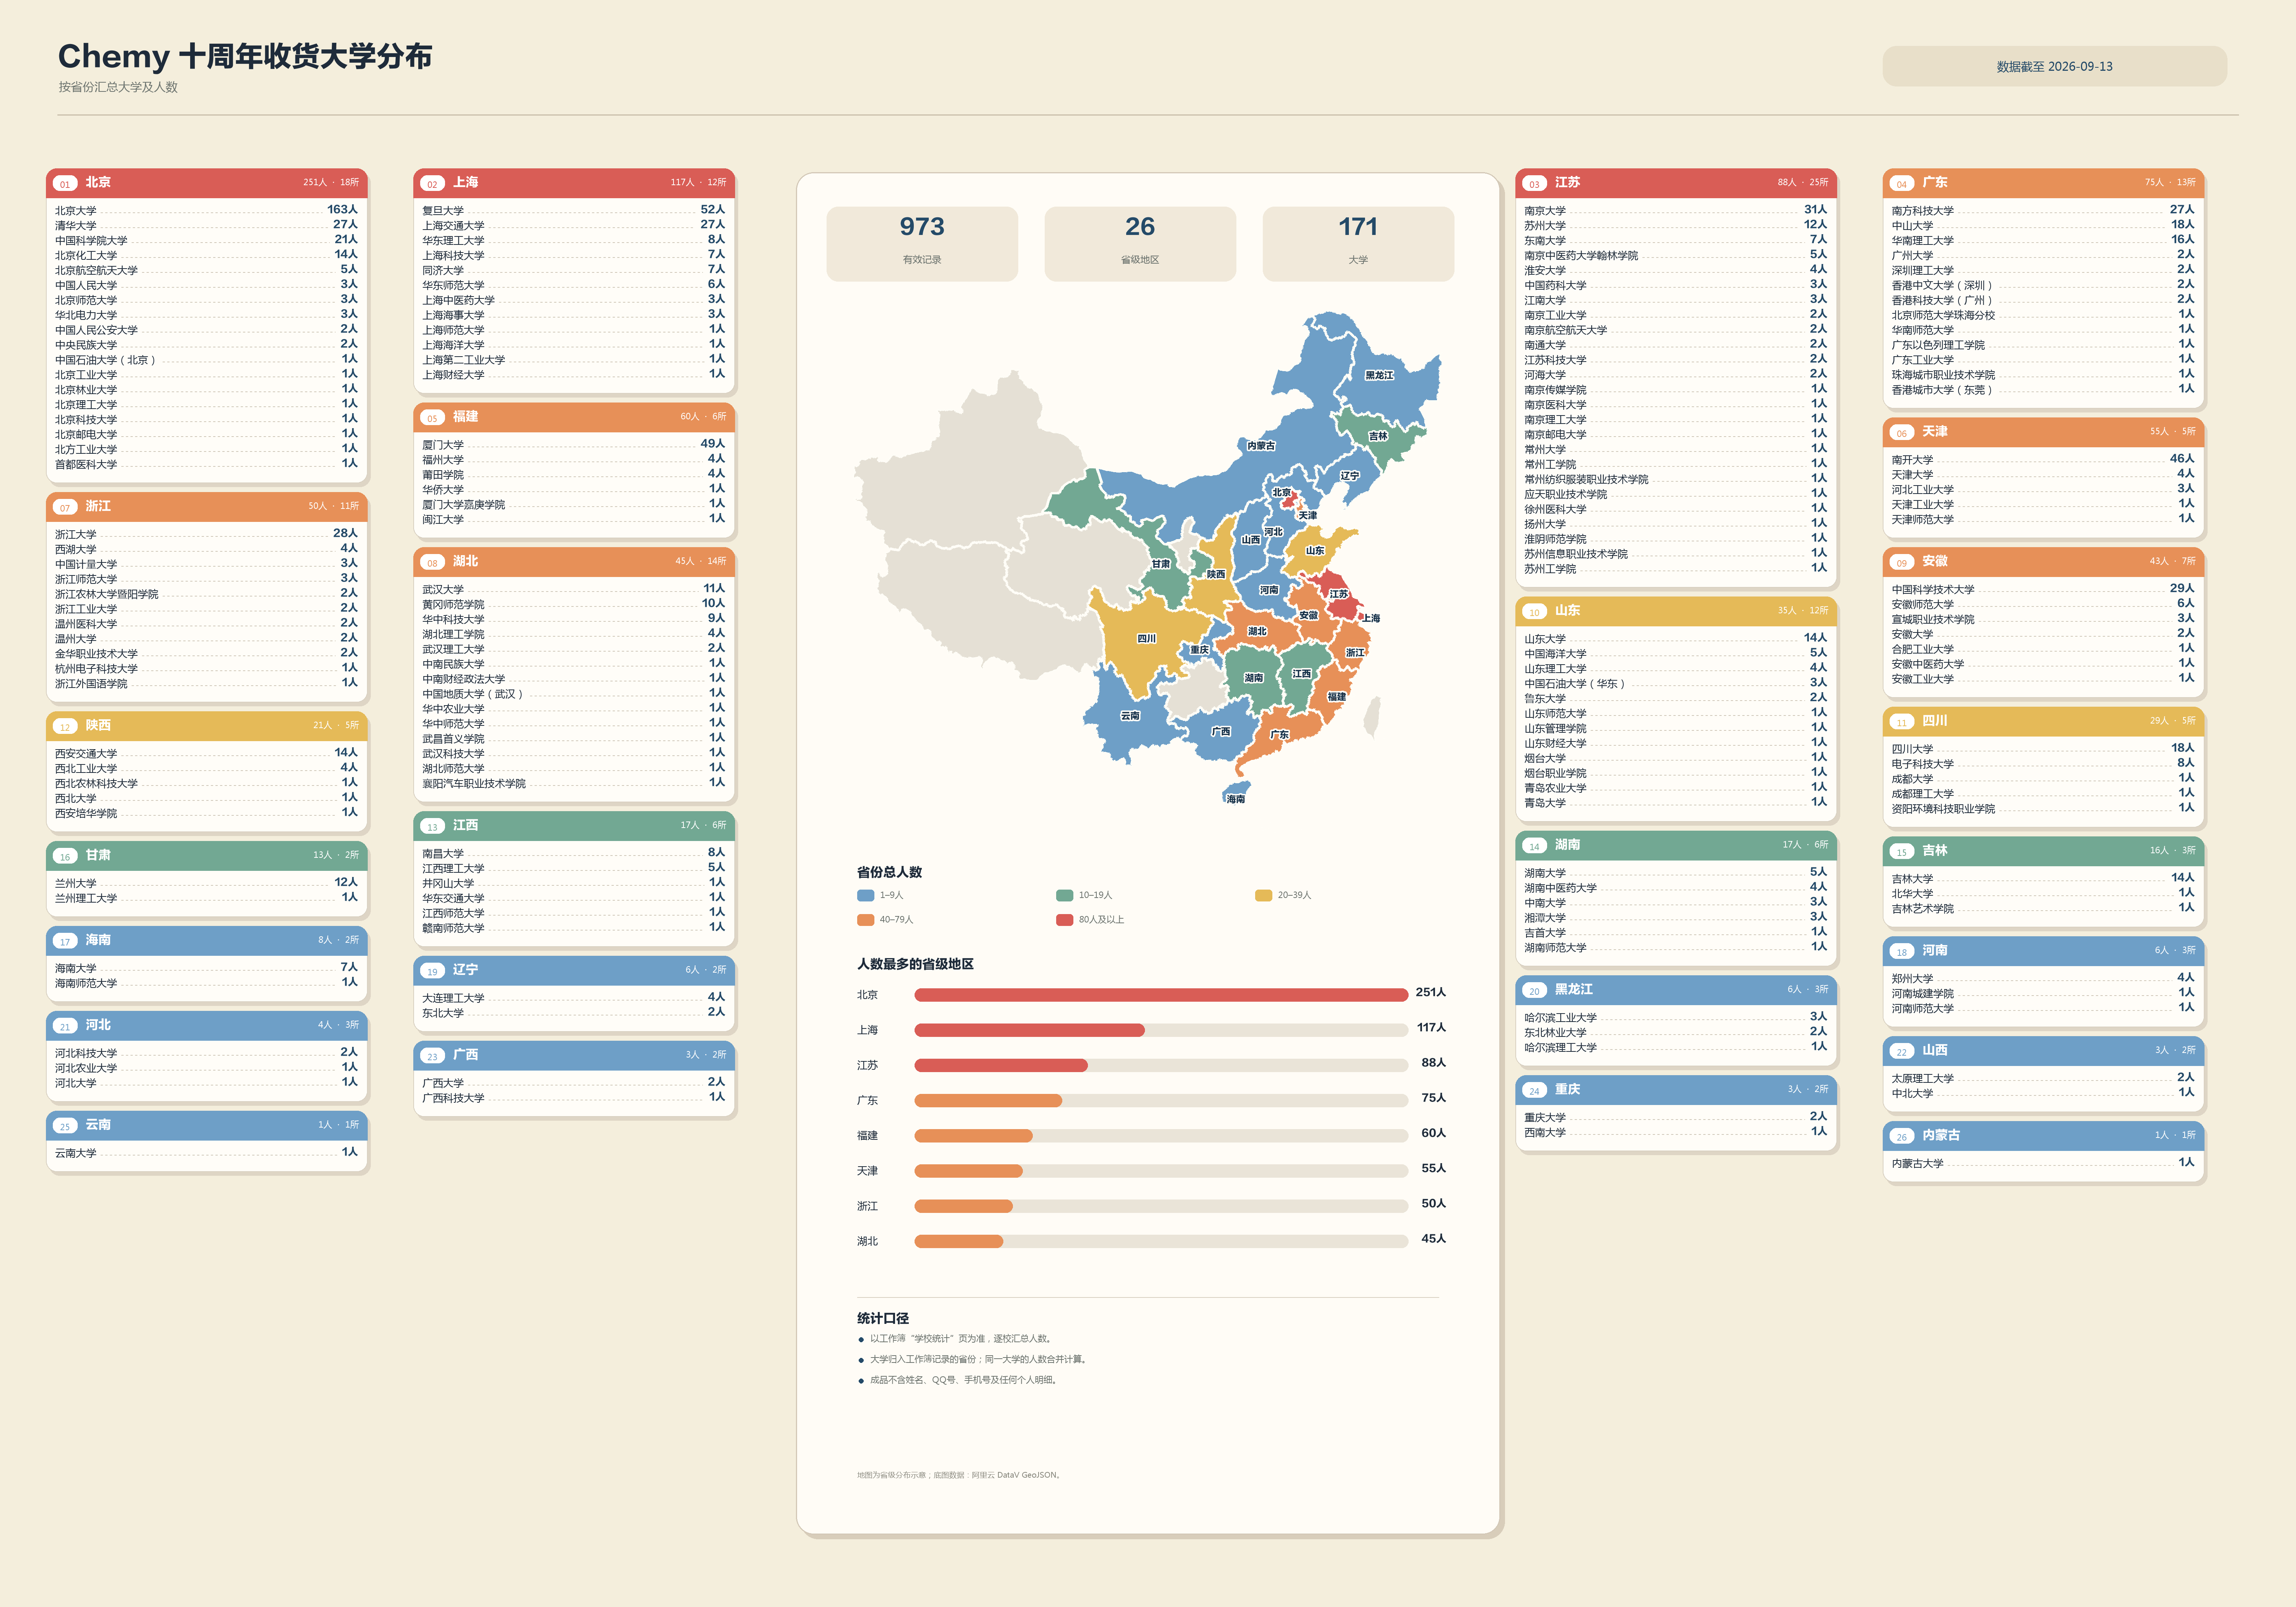Click the 南开大学 46人 row
Screen dimensions: 2296x1607
tap(2043, 459)
